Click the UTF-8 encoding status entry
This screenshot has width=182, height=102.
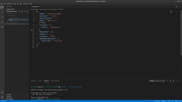tap(169, 101)
